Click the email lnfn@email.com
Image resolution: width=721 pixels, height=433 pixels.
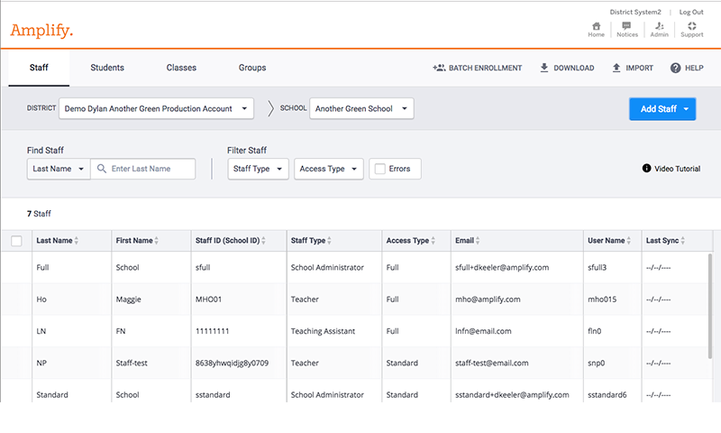pyautogui.click(x=483, y=331)
